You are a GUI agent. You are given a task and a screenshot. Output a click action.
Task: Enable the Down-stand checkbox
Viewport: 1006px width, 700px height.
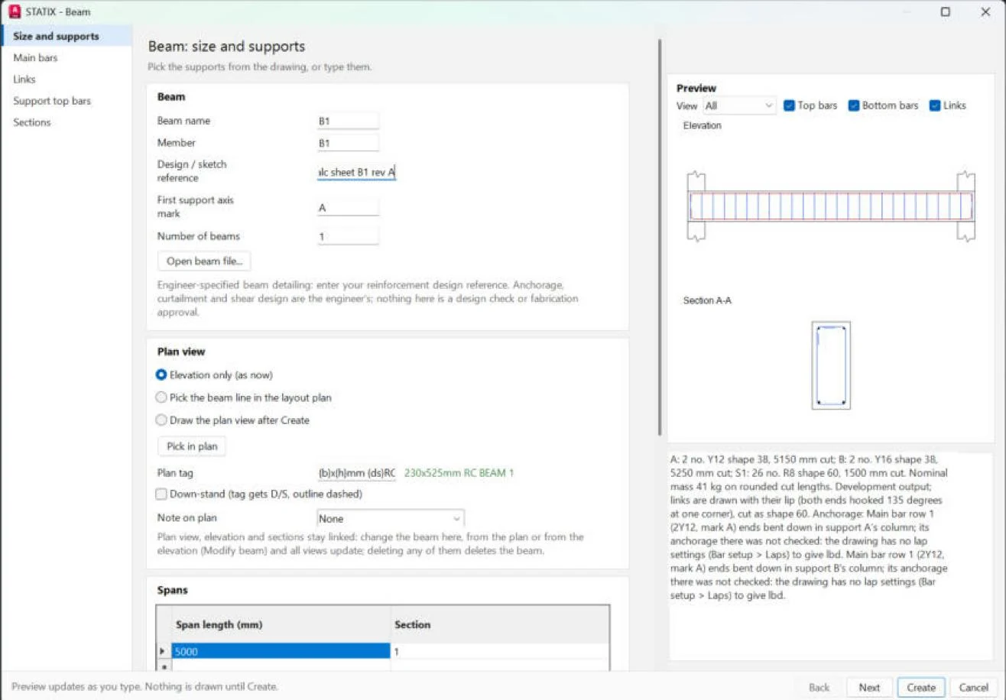(x=161, y=494)
